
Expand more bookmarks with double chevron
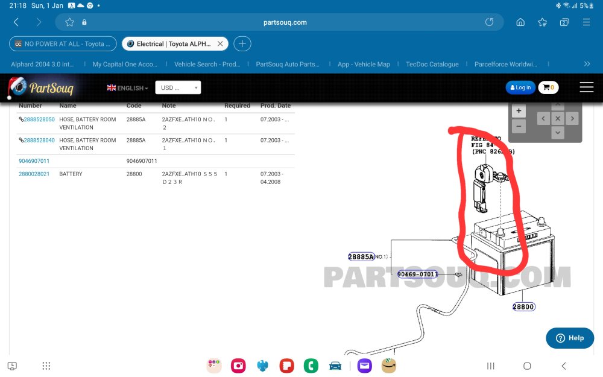587,64
